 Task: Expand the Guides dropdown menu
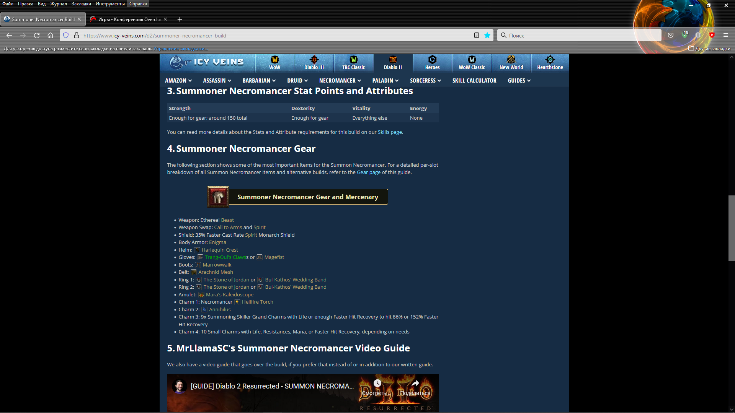coord(519,81)
